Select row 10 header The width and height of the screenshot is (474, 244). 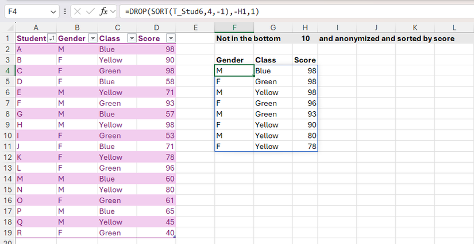[x=8, y=136]
